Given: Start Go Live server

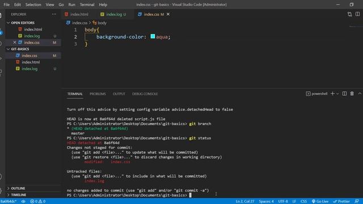Looking at the screenshot, I should click(320, 201).
